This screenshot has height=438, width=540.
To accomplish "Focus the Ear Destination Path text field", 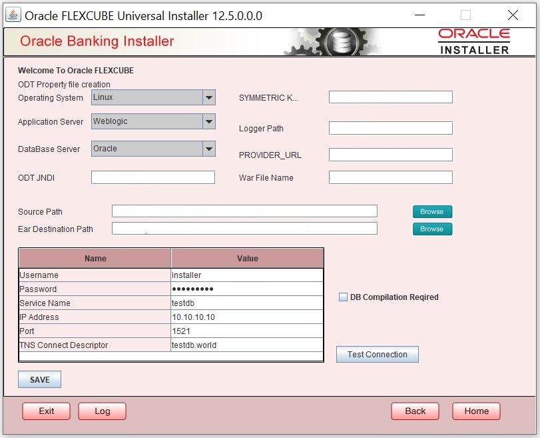I will 244,228.
